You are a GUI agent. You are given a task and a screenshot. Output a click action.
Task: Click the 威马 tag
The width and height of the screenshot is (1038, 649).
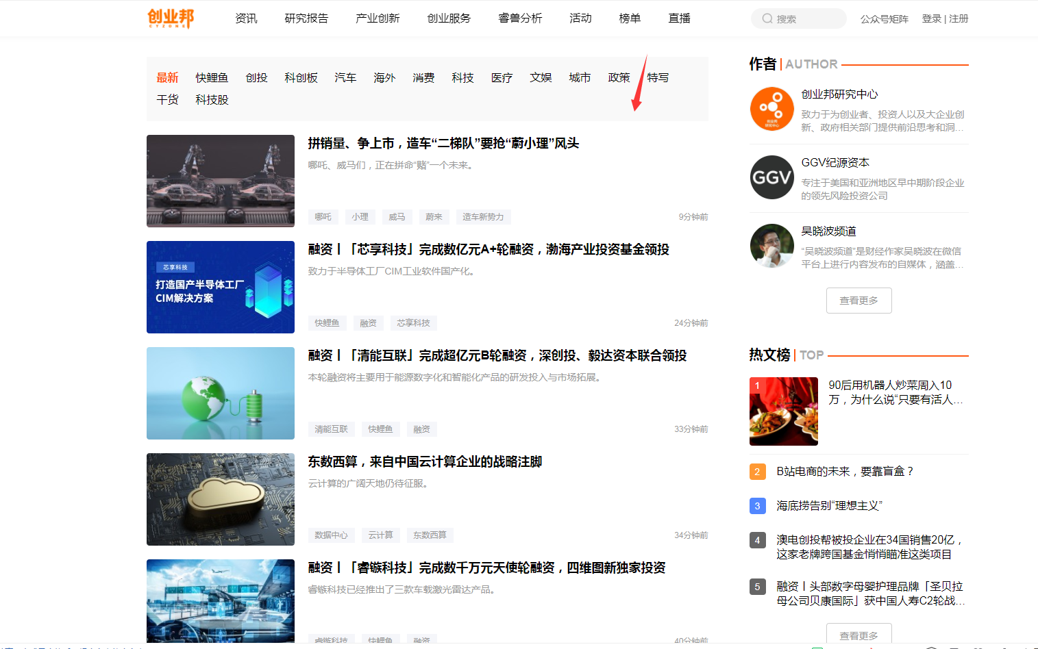(397, 217)
